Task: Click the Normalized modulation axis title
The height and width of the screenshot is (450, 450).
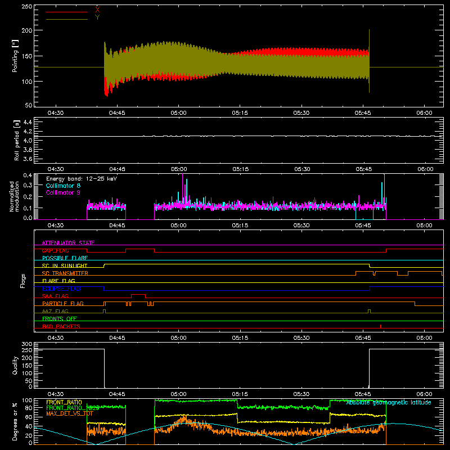Action: point(14,196)
